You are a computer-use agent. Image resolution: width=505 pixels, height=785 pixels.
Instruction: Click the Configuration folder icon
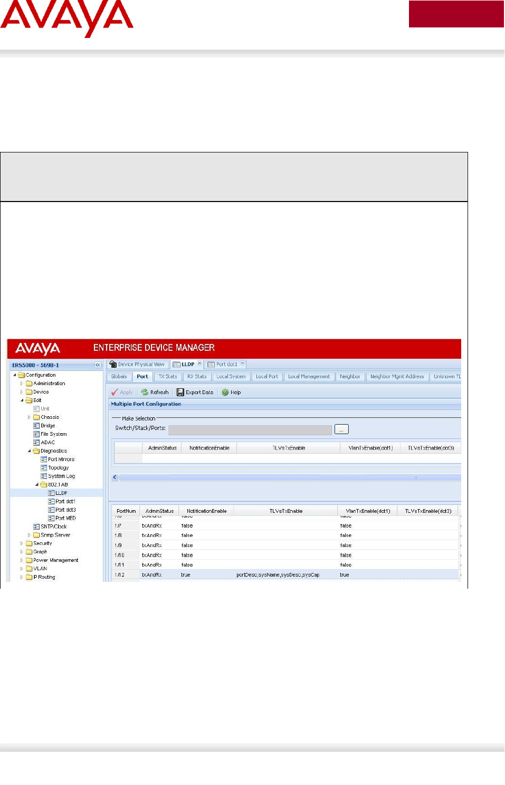coord(22,375)
